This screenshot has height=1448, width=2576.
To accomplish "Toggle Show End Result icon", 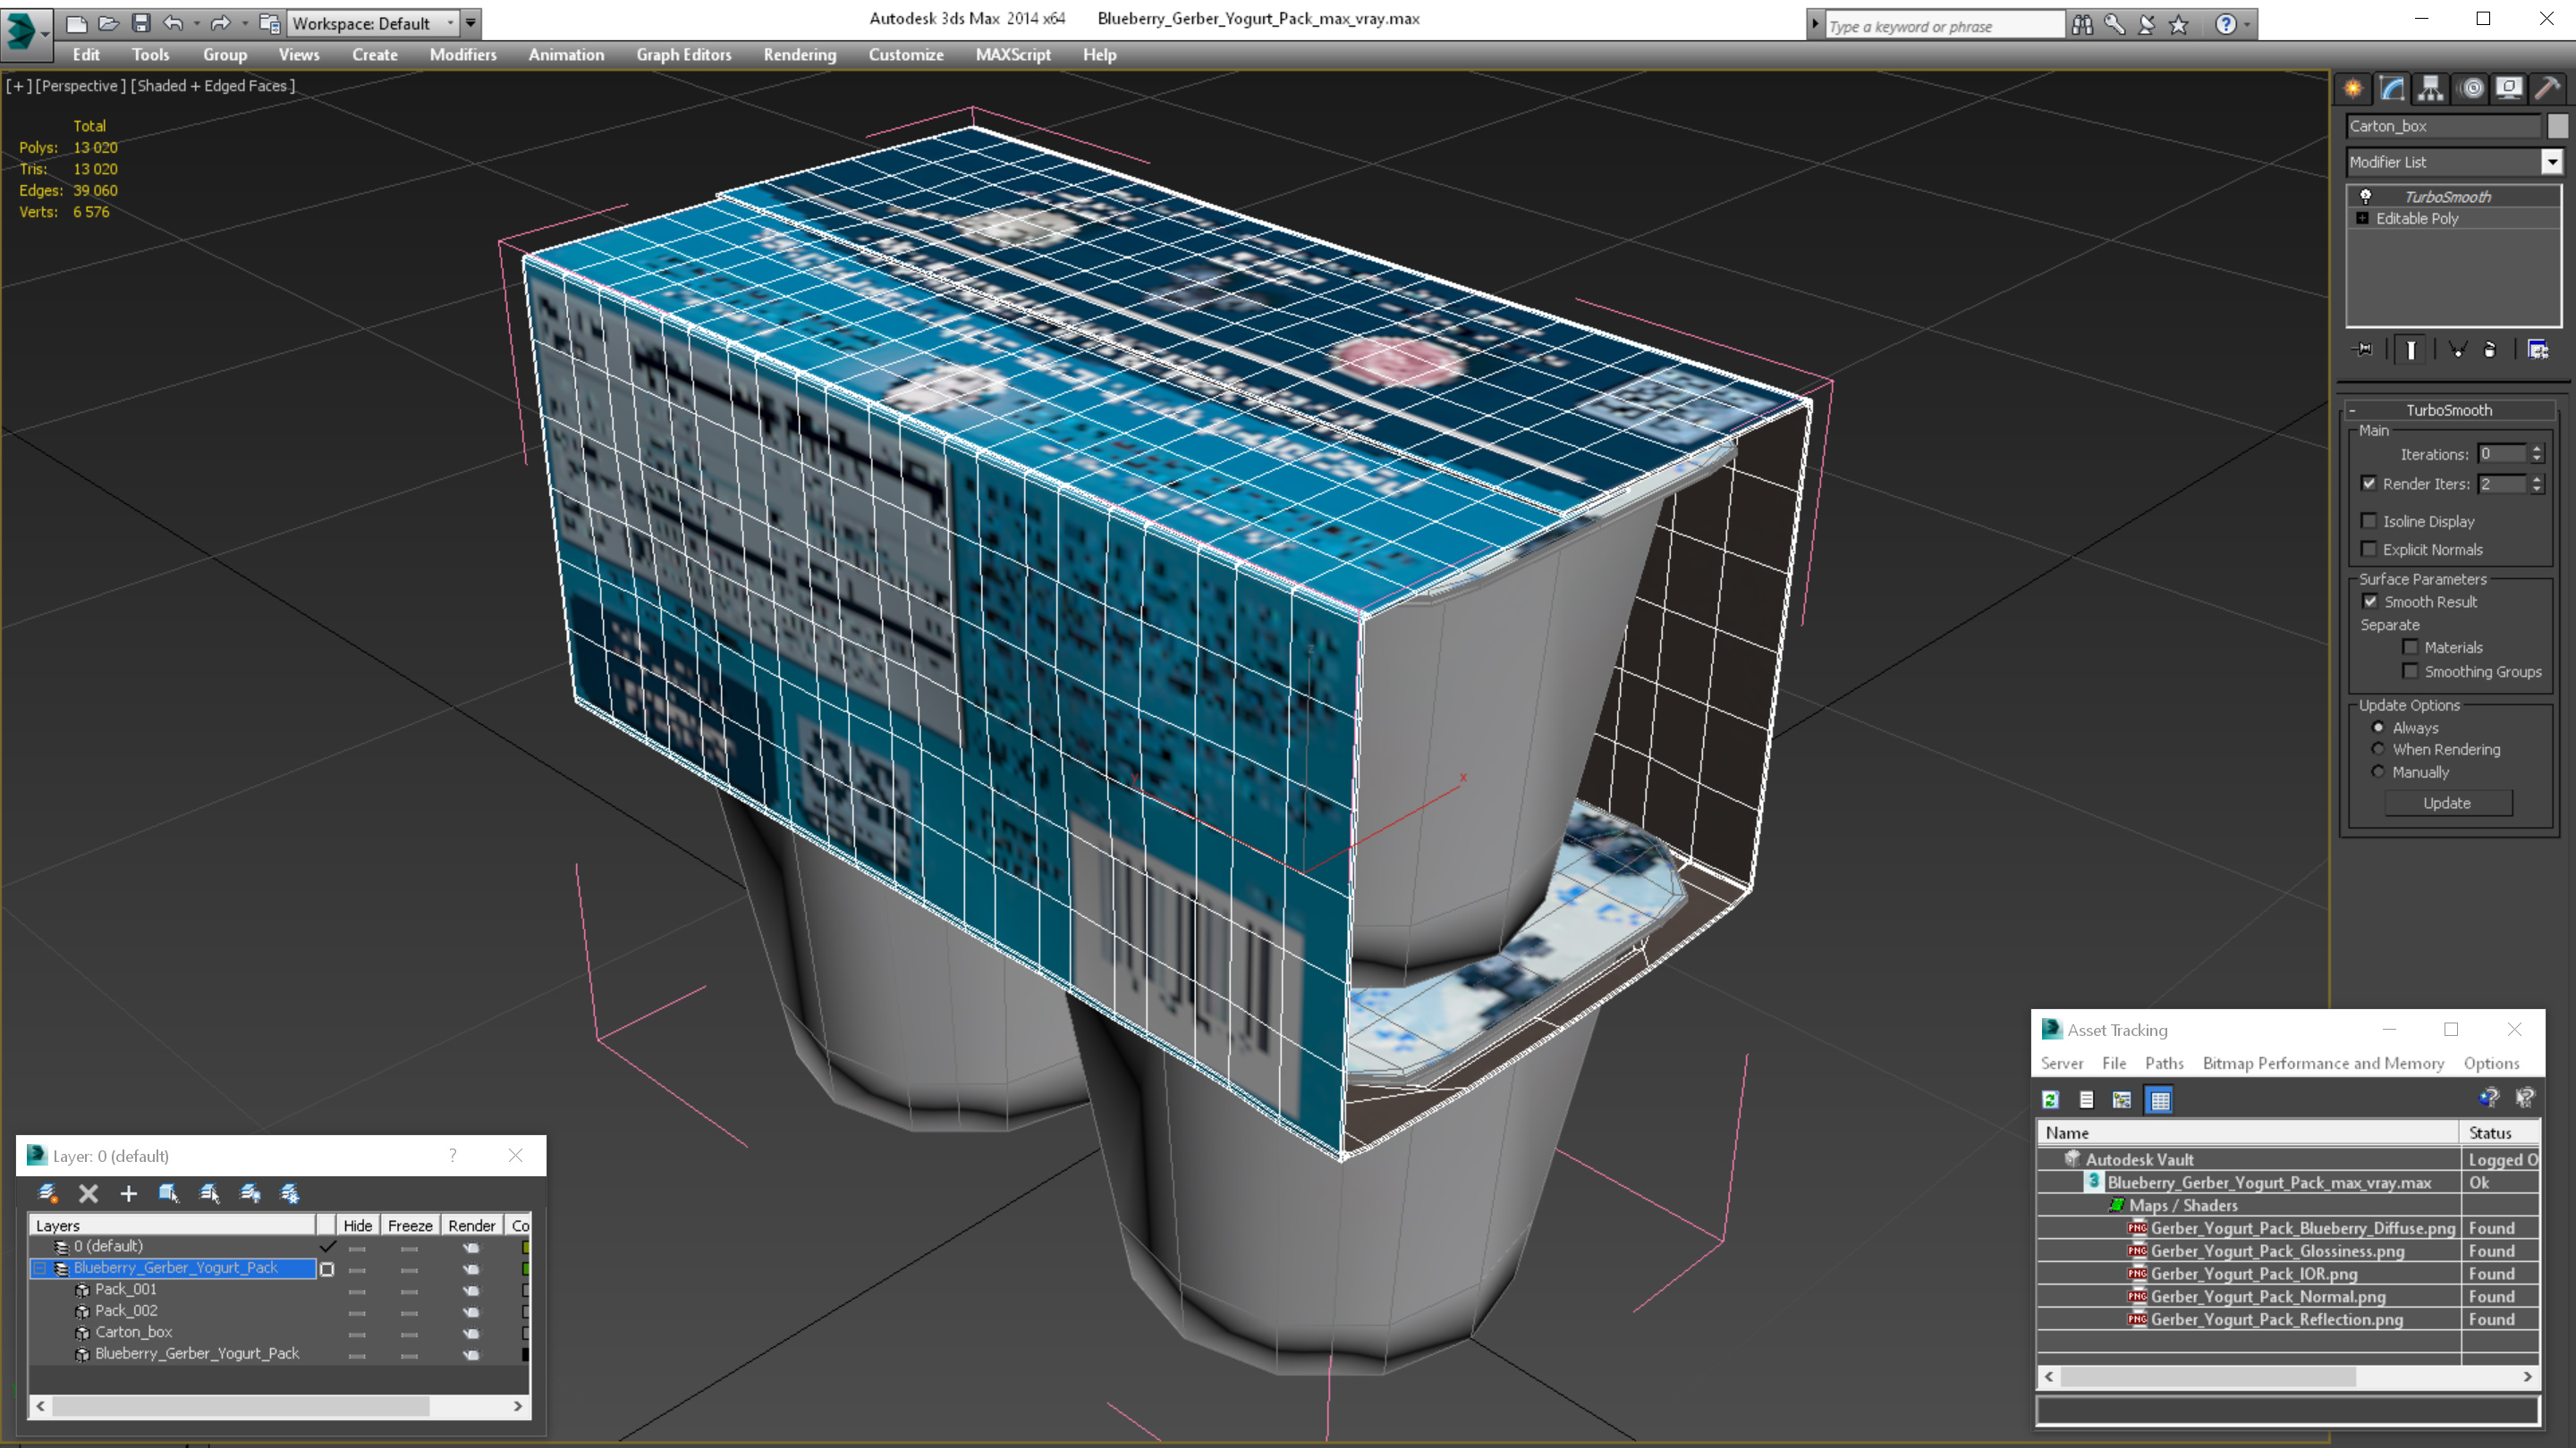I will pyautogui.click(x=2411, y=349).
